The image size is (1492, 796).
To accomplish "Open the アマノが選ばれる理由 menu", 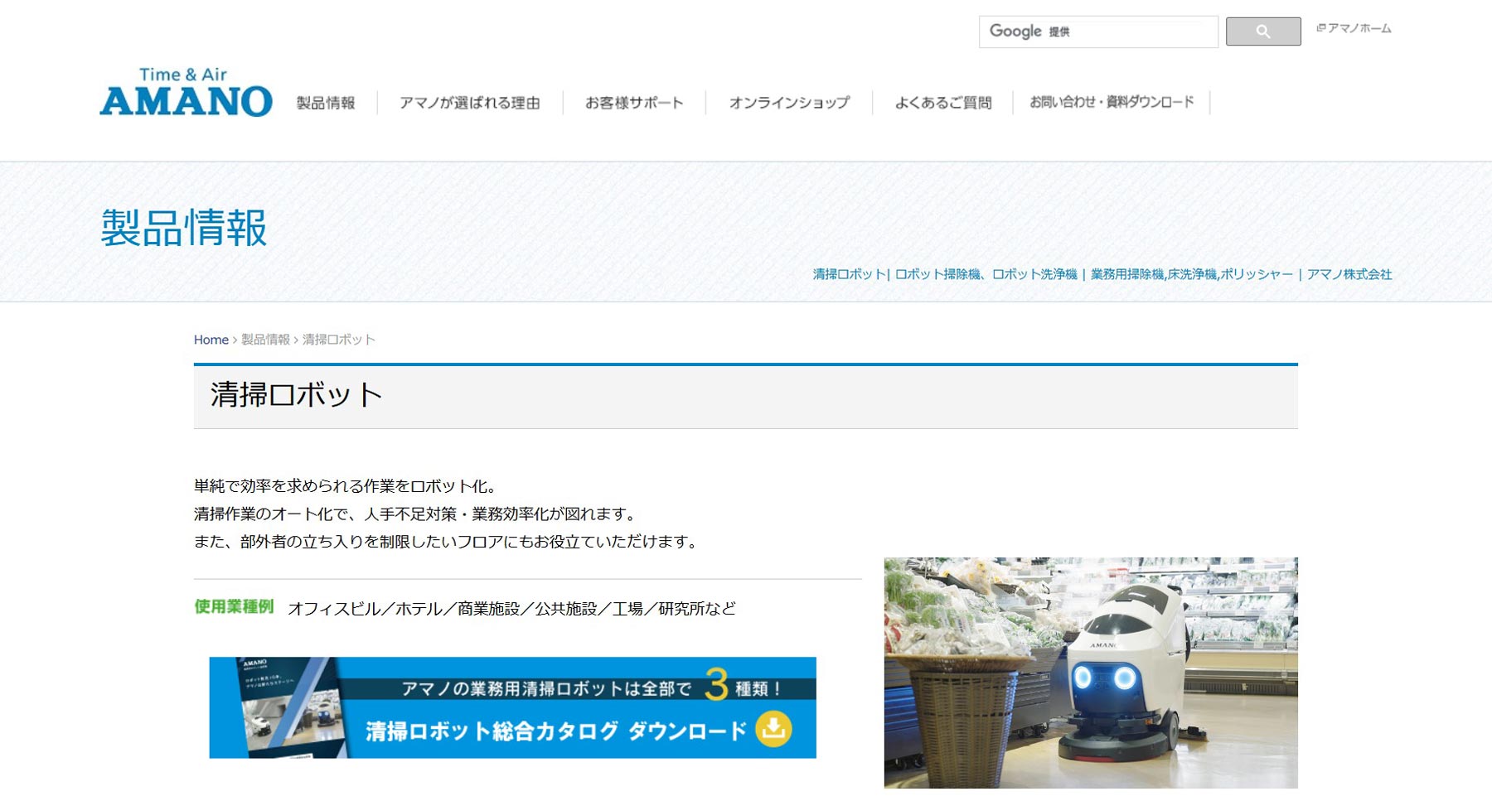I will point(469,103).
